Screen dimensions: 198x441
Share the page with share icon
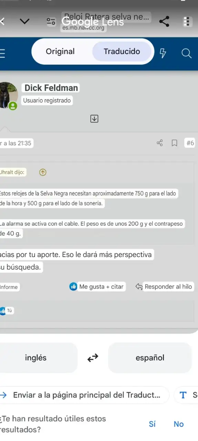pyautogui.click(x=164, y=21)
